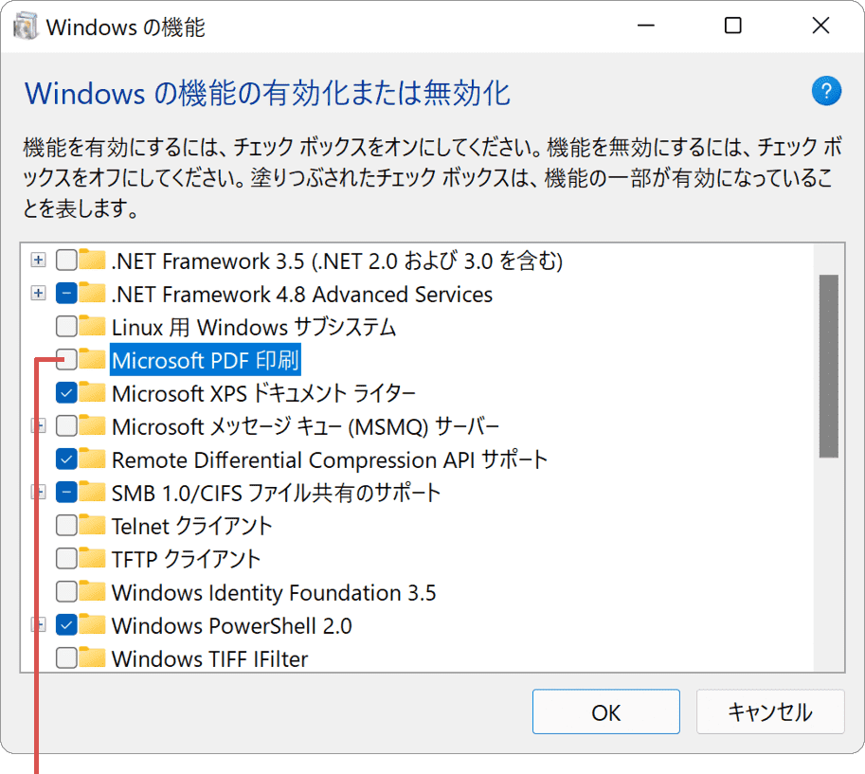
Task: Collapse .NET Framework 4.8 Advanced Services
Action: [x=38, y=294]
